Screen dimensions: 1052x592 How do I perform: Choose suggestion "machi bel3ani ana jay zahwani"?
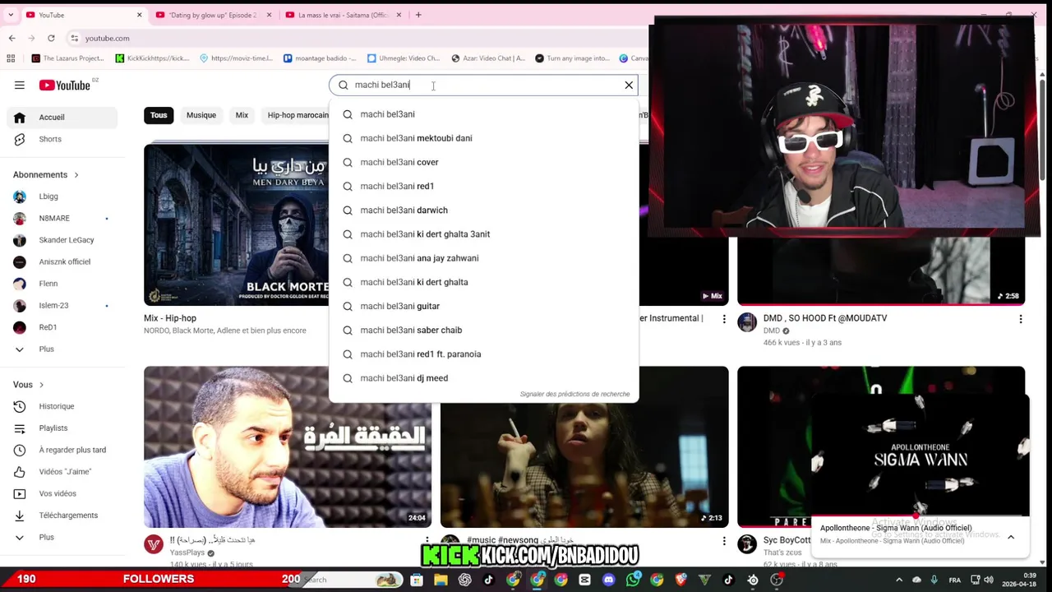pyautogui.click(x=483, y=258)
